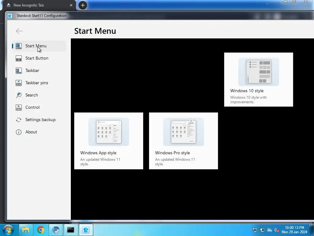The height and width of the screenshot is (236, 314).
Task: Click the incognito icon on browser tab
Action: pyautogui.click(x=9, y=5)
